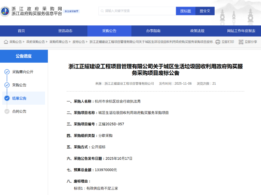The width and height of the screenshot is (261, 195).
Task: Click the printer icon beside 立即打印
Action: coord(218,42)
